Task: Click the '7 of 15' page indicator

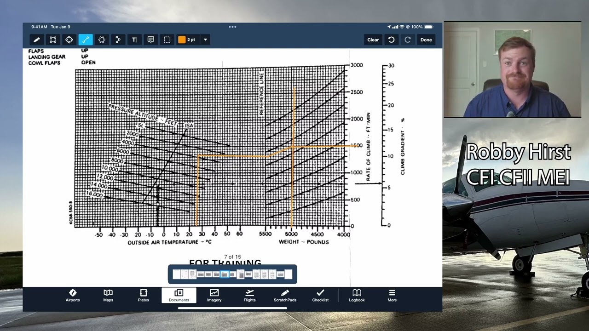Action: (x=232, y=257)
